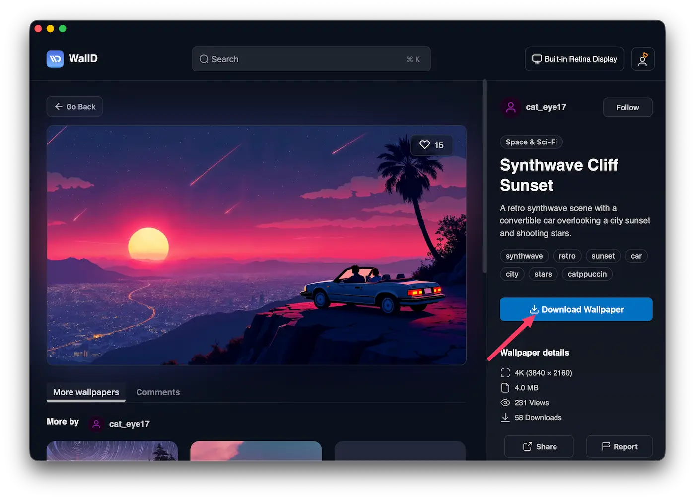Open the Space & Sci-Fi category
Screen dimensions: 695x500
click(x=531, y=142)
